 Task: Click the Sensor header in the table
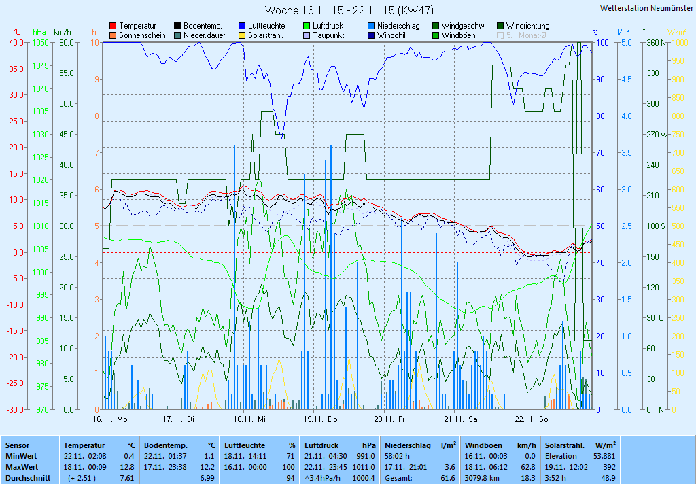[17, 445]
